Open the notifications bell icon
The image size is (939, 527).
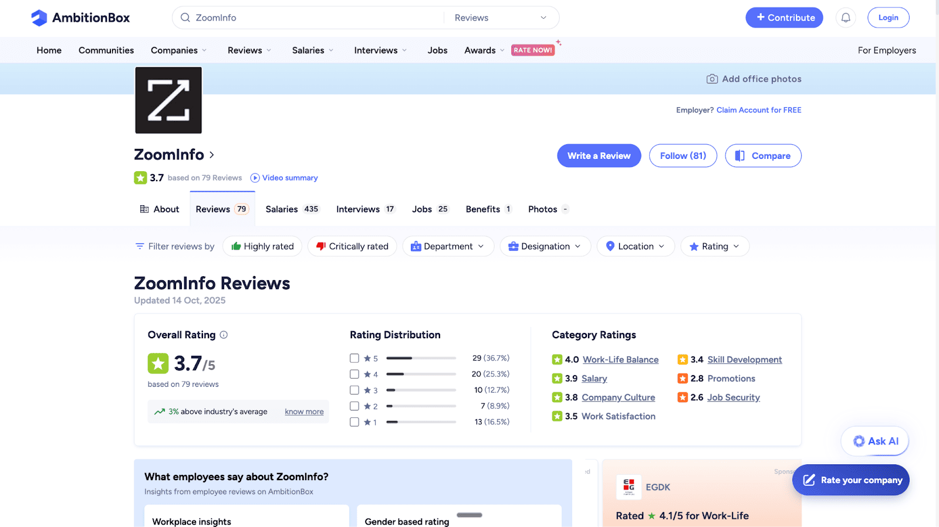pos(846,18)
